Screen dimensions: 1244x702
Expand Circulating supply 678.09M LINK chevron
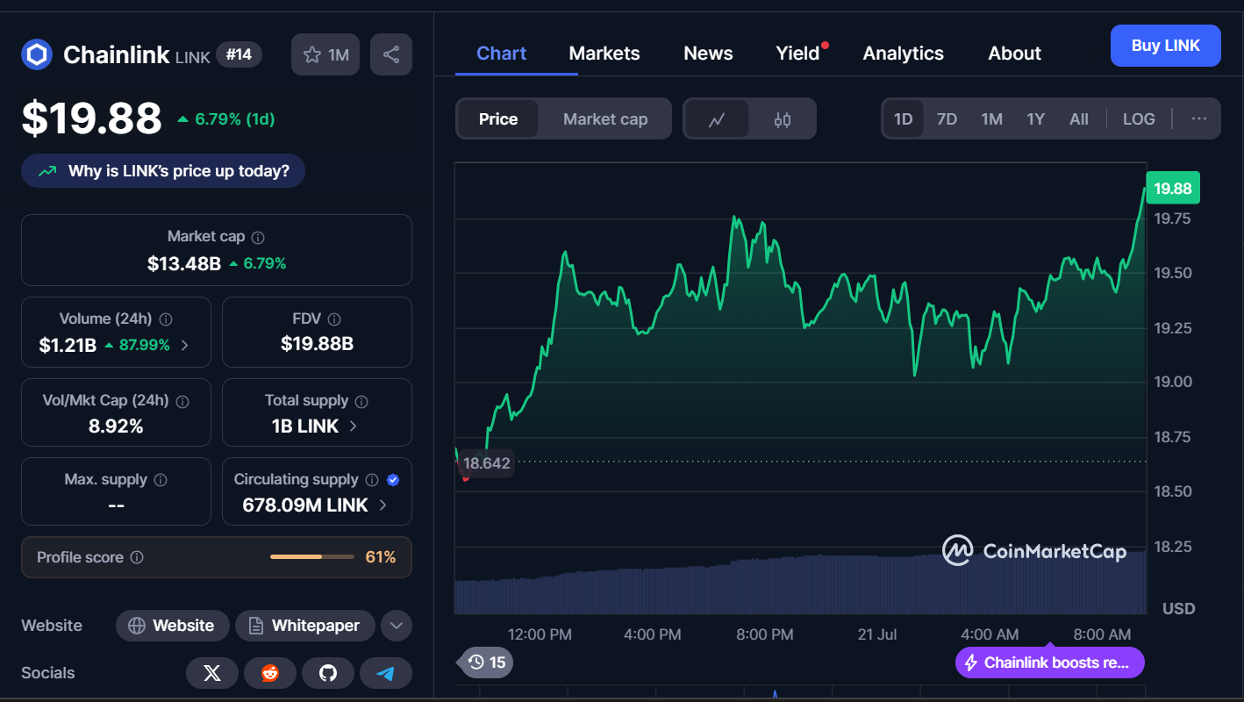[x=382, y=505]
